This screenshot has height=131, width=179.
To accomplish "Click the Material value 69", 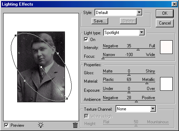I will (x=129, y=80).
